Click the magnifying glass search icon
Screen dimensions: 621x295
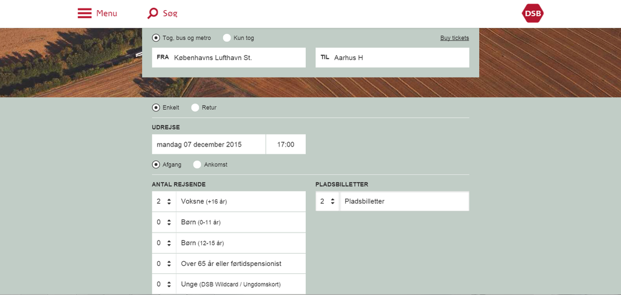click(152, 13)
